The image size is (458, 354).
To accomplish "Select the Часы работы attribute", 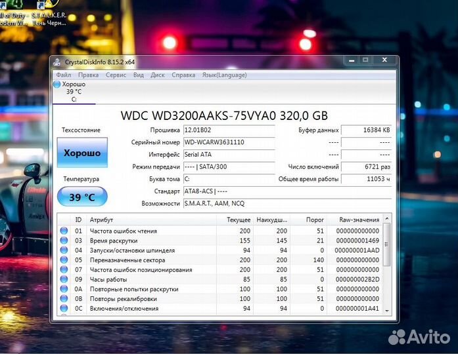I will click(220, 279).
